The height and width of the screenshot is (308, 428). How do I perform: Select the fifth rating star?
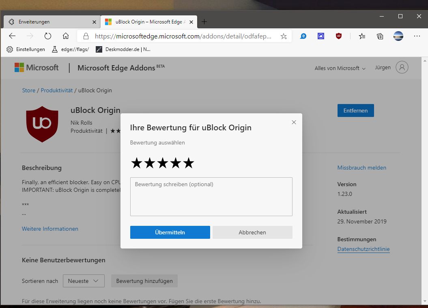(189, 163)
